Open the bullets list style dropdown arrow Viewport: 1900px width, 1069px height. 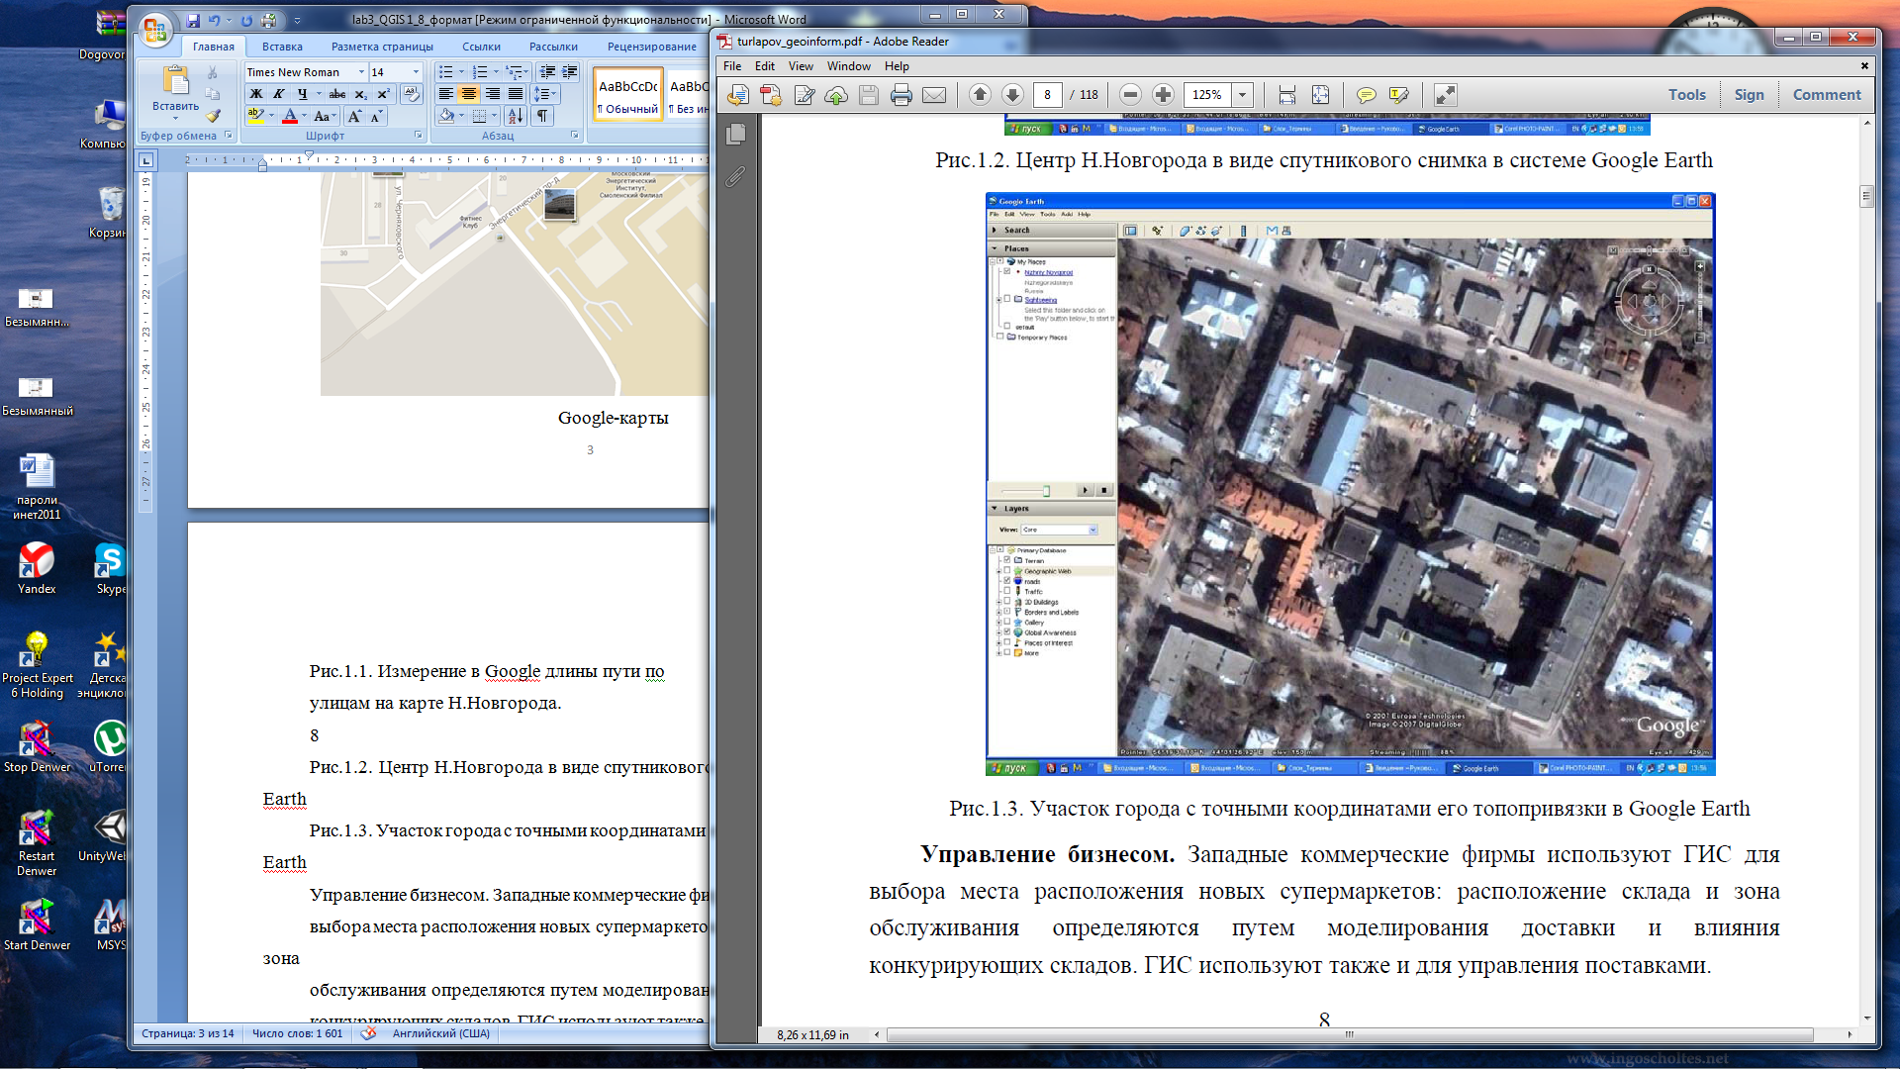[x=461, y=72]
